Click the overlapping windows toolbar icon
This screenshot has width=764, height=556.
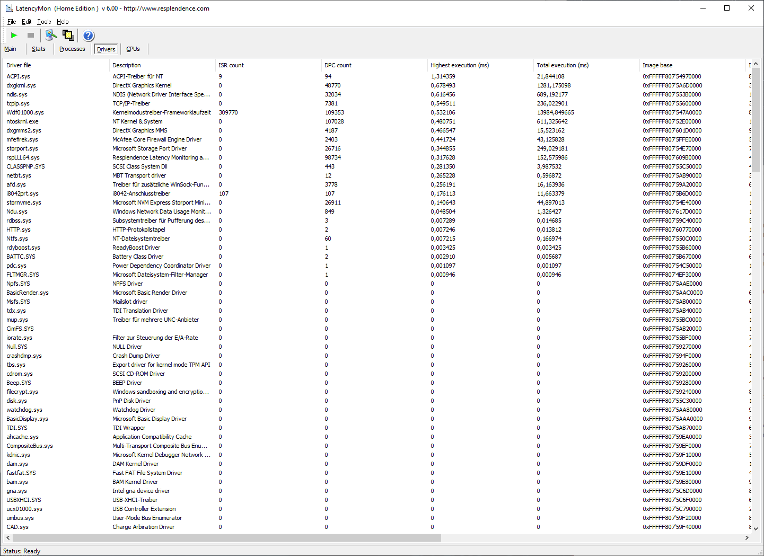[68, 36]
